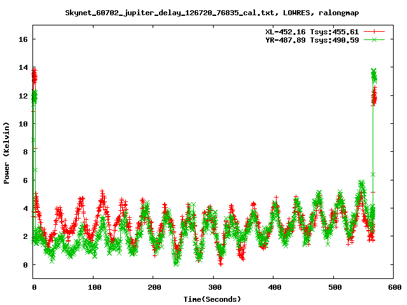Click the x-axis tick label 600
This screenshot has width=407, height=305.
395,287
